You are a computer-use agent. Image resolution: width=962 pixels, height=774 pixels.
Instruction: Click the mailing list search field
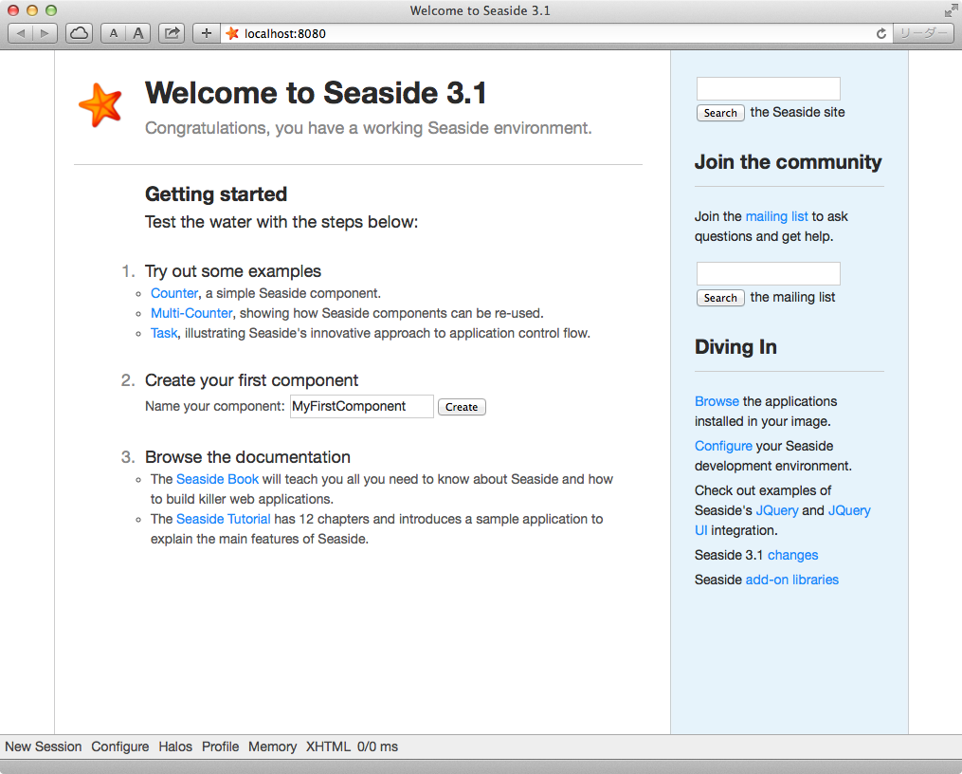coord(768,273)
